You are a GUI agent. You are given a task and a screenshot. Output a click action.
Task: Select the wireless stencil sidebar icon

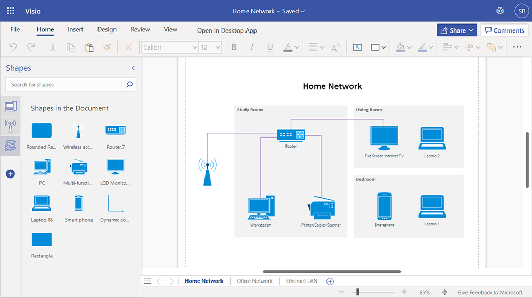pyautogui.click(x=11, y=126)
